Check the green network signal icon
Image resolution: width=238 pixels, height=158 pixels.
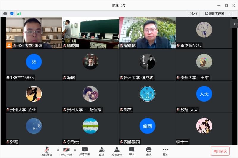click(19, 14)
